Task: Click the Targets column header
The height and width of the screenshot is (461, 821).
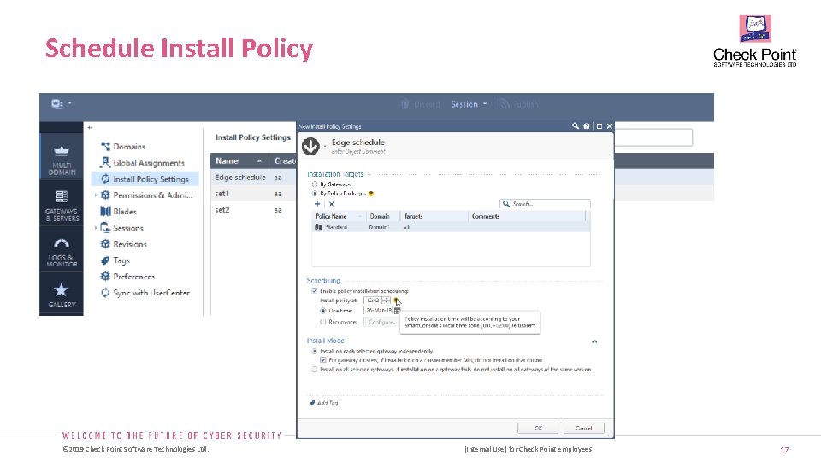Action: [x=434, y=216]
